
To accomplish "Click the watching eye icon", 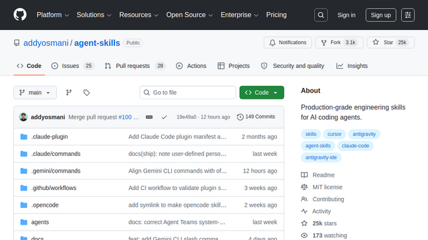I will click(x=304, y=235).
